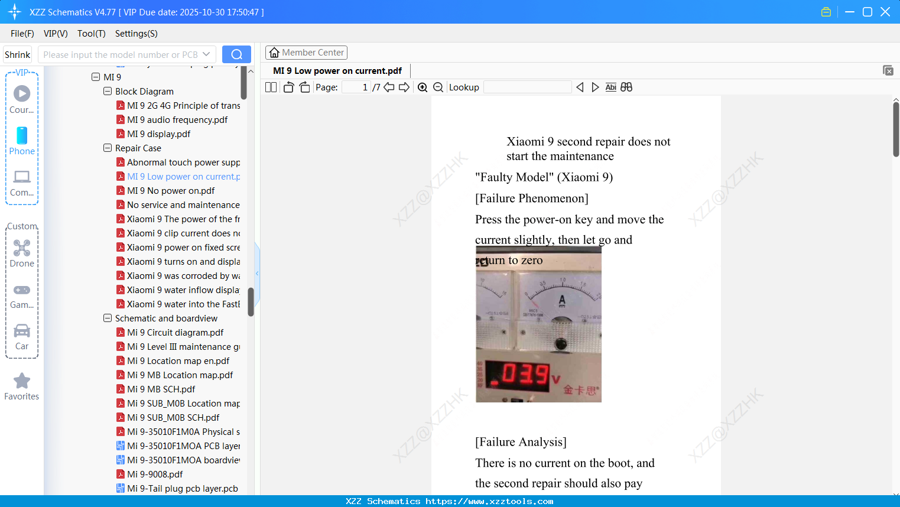Select the MI 9 Low power on current.pdf tab
Screen dimensions: 900x507
coord(337,70)
